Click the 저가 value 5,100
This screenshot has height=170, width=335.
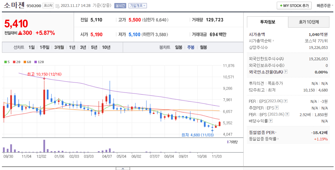[x=134, y=35]
